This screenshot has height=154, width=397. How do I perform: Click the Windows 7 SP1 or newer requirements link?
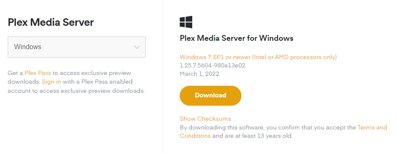(258, 57)
